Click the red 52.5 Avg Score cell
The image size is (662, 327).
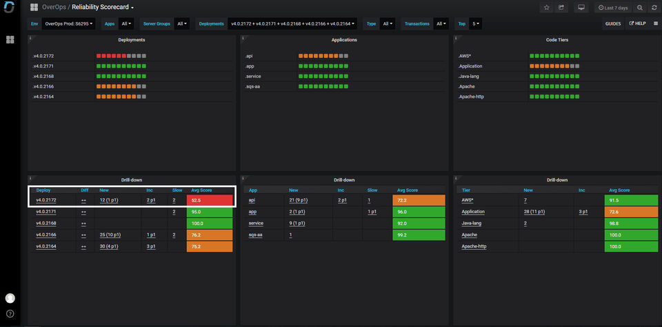[x=210, y=200]
